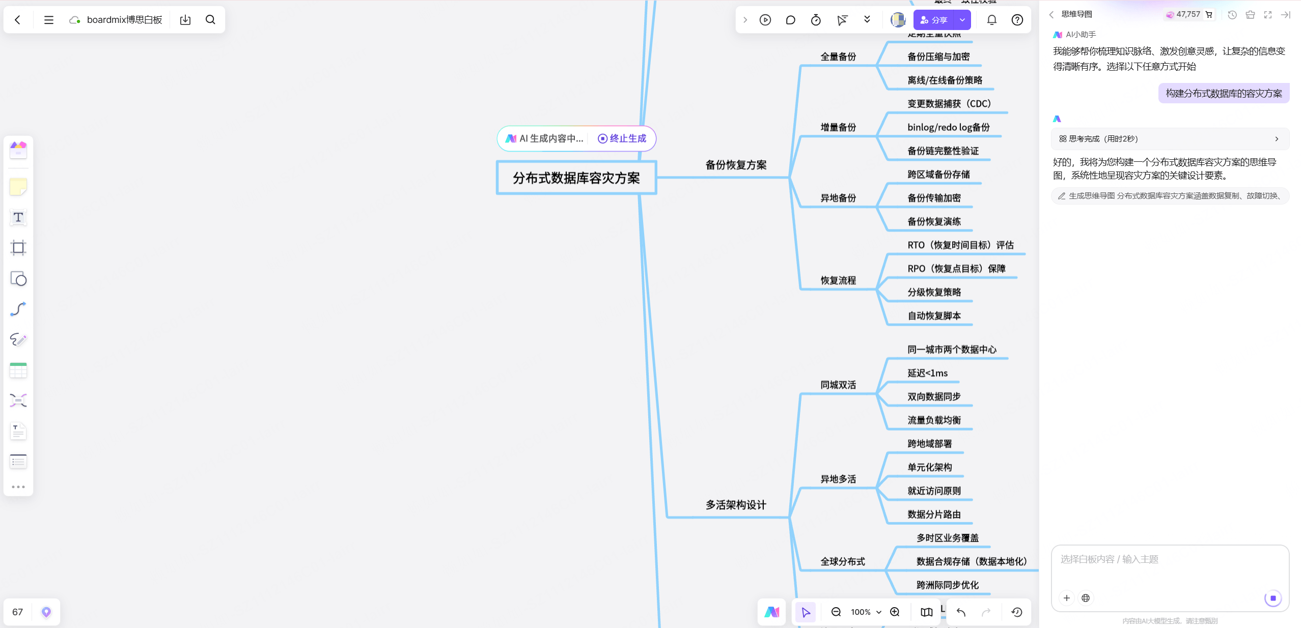Zoom out with the minus magnifier
Viewport: 1301px width, 628px height.
[x=836, y=612]
